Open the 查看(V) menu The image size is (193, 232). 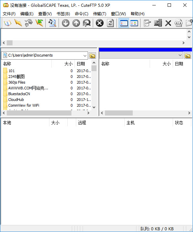pyautogui.click(x=45, y=14)
